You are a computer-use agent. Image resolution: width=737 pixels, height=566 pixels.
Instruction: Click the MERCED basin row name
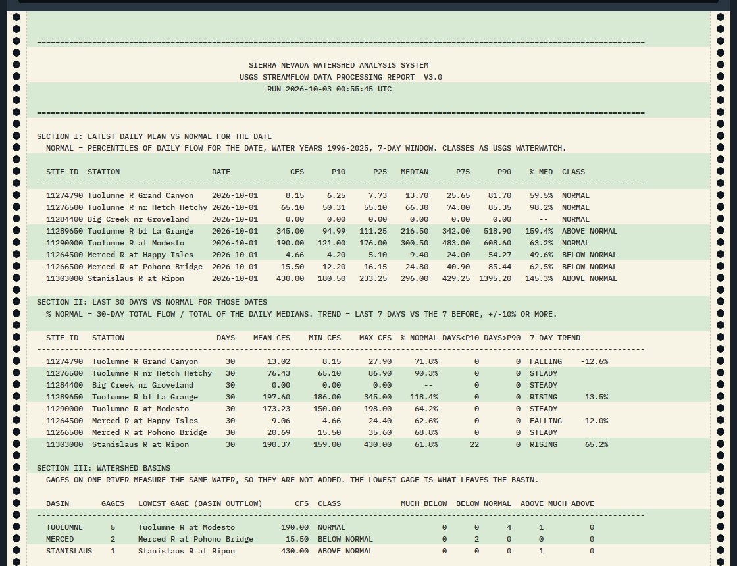pos(60,539)
